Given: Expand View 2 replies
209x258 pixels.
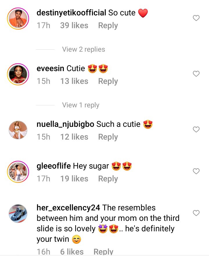Looking at the screenshot, I should coord(84,49).
